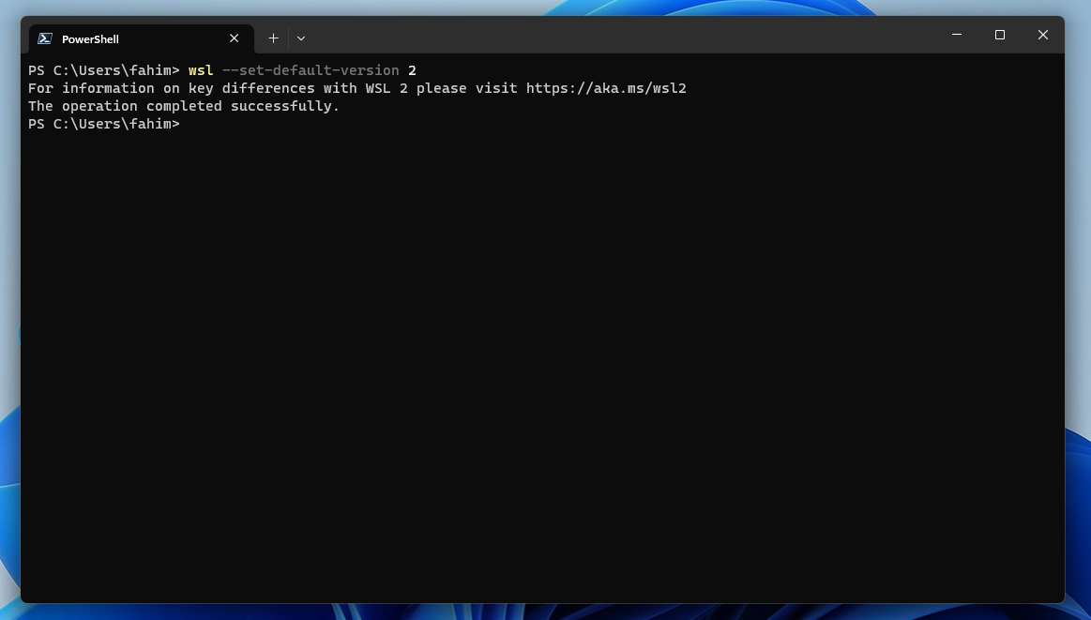Click 'For information on key differences' text
This screenshot has height=620, width=1091.
point(171,88)
